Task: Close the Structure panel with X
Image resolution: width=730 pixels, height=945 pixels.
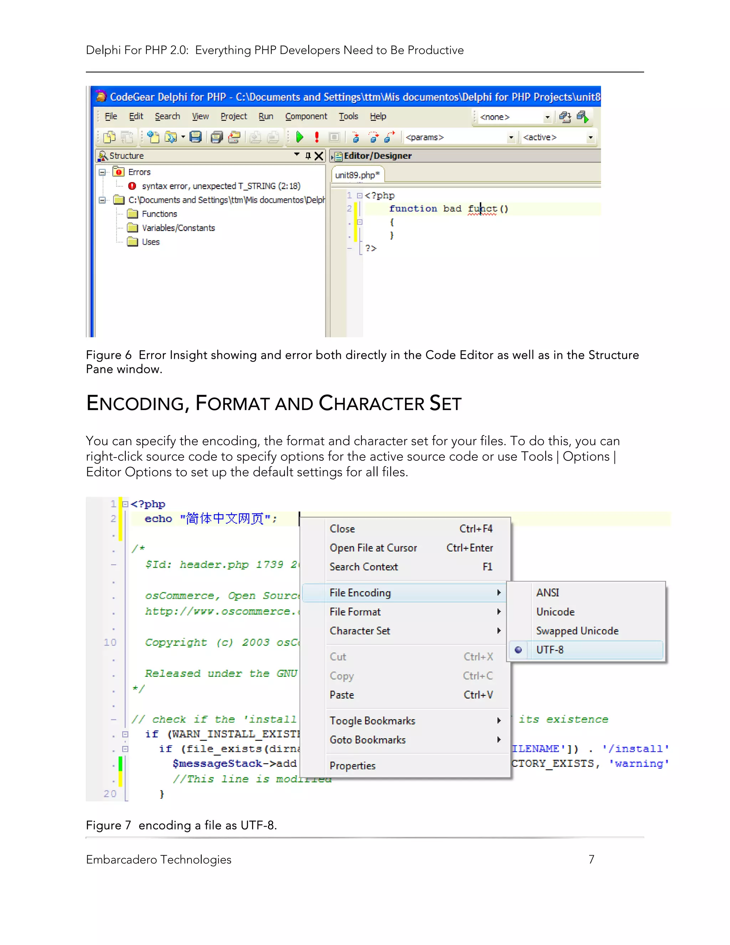Action: coord(319,156)
